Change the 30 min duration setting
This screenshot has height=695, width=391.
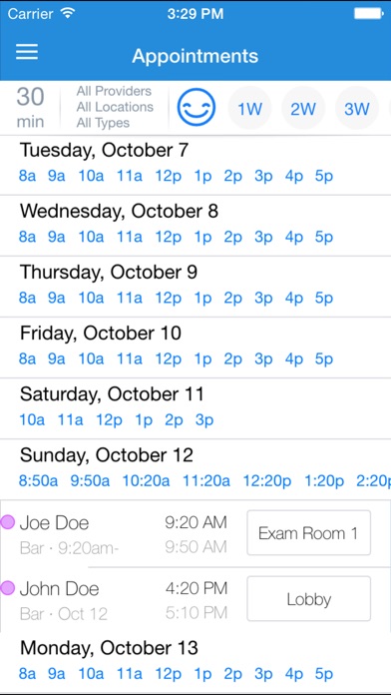coord(30,108)
